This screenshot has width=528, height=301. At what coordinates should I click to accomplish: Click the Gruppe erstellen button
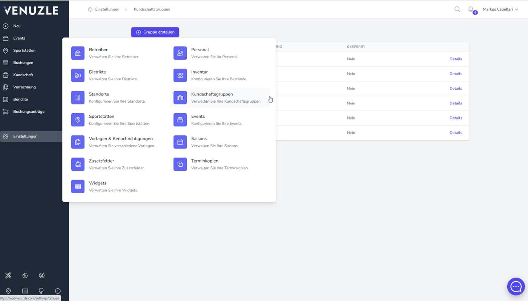pos(155,32)
